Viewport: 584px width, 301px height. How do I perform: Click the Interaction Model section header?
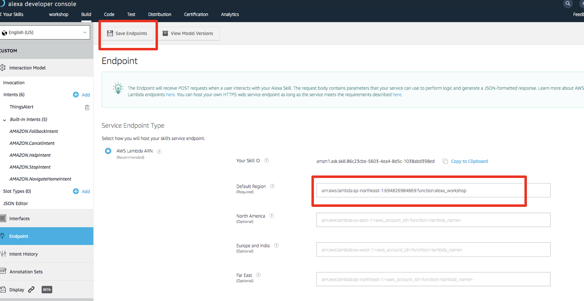pyautogui.click(x=45, y=68)
